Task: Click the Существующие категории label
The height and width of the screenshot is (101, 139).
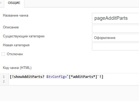Action: tap(24, 36)
